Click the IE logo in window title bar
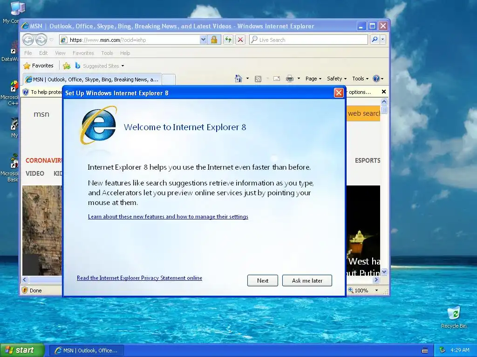This screenshot has height=357, width=477. coord(25,26)
